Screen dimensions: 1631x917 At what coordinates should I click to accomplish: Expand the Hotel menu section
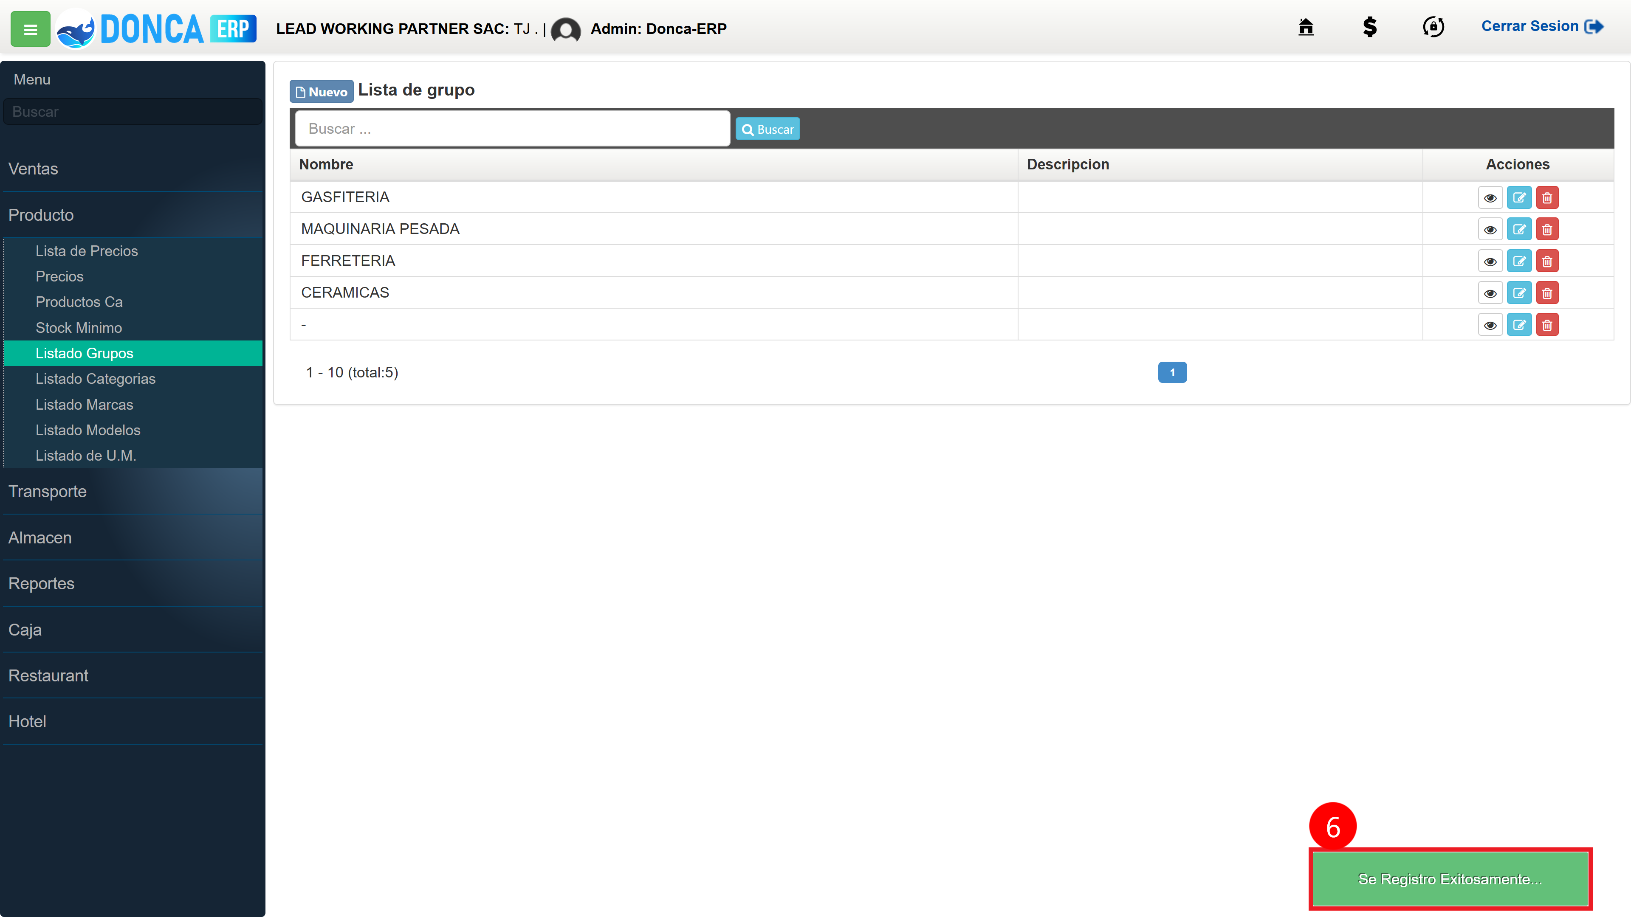[133, 721]
